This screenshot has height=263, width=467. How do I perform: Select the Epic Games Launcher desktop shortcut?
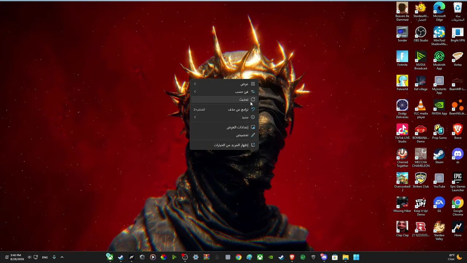coord(458,182)
